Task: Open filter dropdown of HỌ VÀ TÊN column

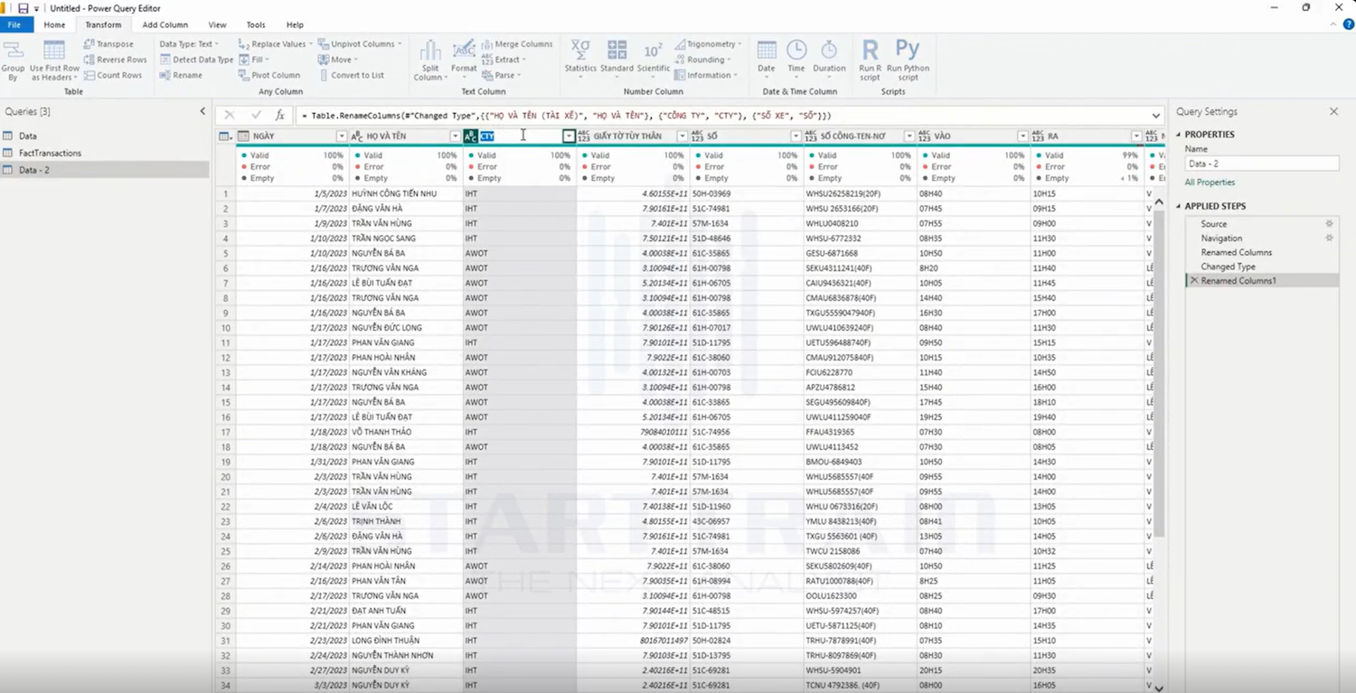Action: 455,136
